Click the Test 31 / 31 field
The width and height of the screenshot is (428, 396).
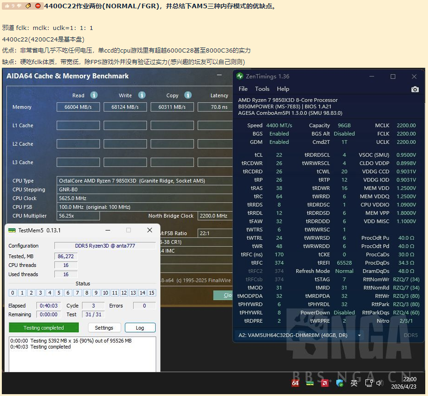tap(94, 314)
